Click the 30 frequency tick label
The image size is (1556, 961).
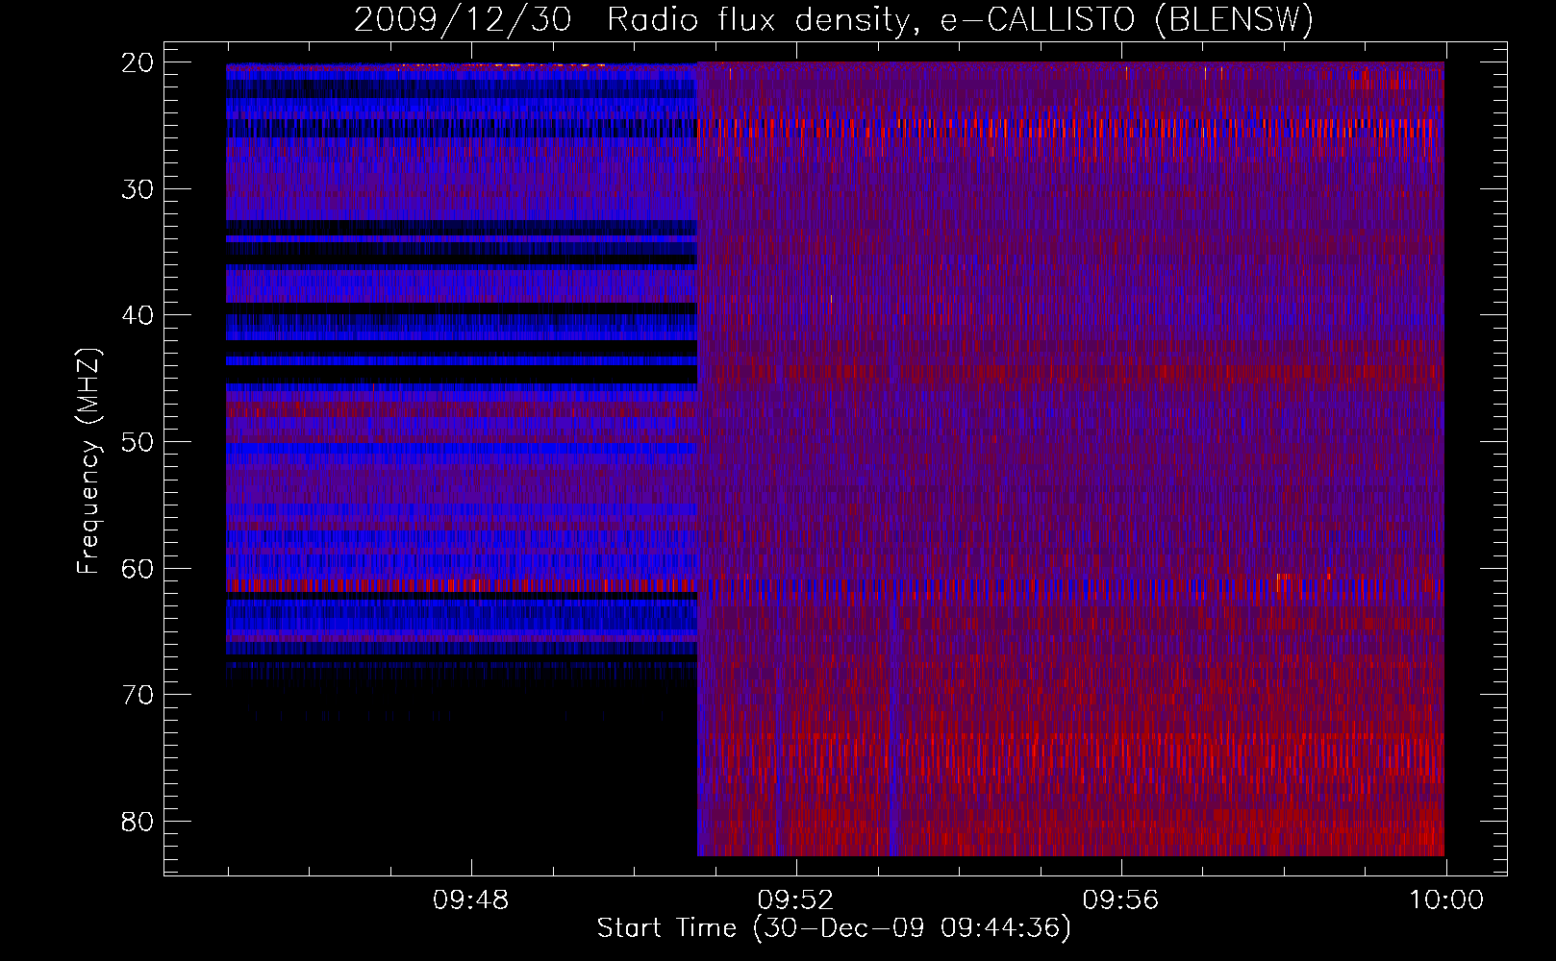(138, 189)
